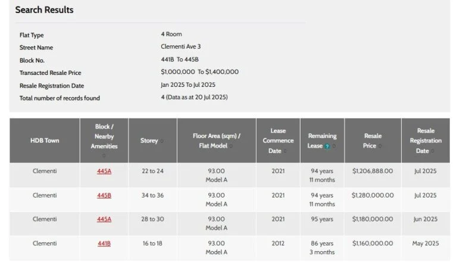Click the 2012 lease commence date cell
Image resolution: width=457 pixels, height=263 pixels.
tap(278, 243)
